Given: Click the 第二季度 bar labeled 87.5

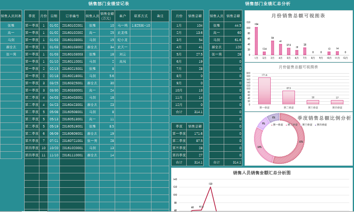Looking at the screenshot, I should [x=289, y=97].
